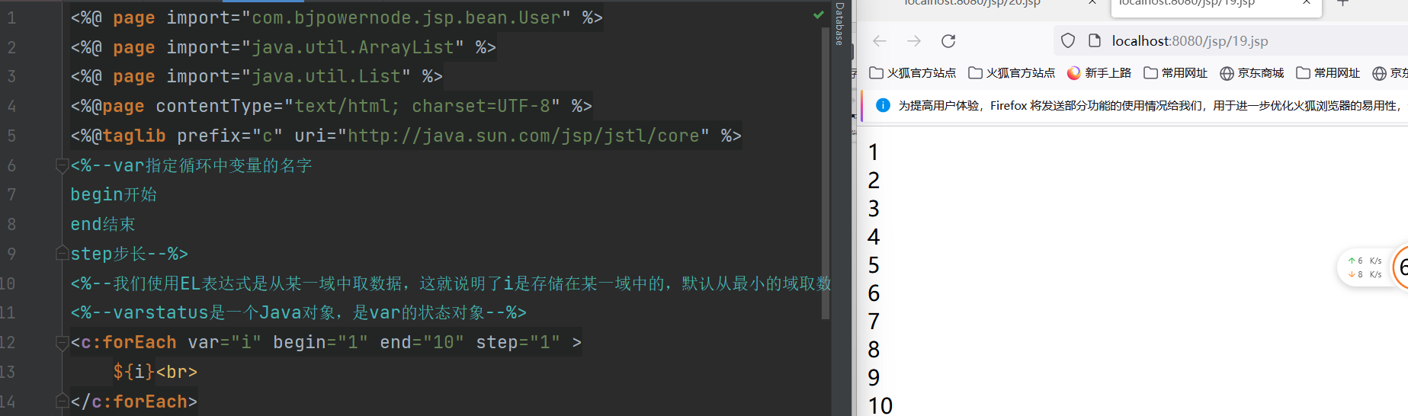
Task: Click the Firefox usage data notification text
Action: [x=1150, y=106]
